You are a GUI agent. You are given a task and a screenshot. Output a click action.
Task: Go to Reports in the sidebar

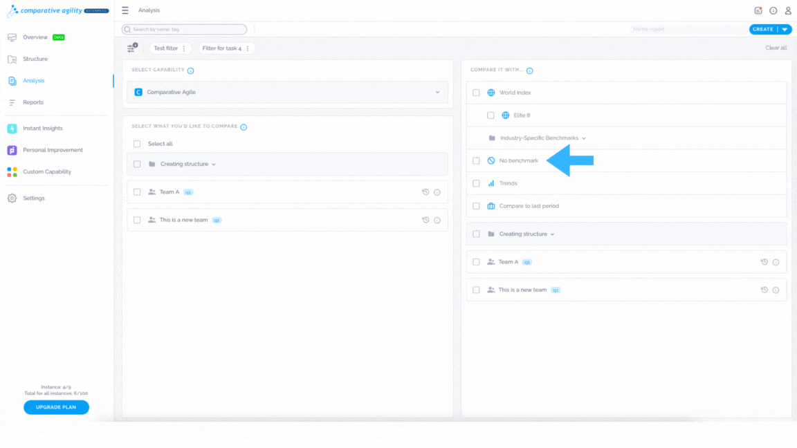(x=33, y=102)
